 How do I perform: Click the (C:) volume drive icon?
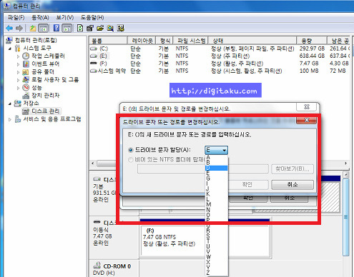pyautogui.click(x=94, y=49)
